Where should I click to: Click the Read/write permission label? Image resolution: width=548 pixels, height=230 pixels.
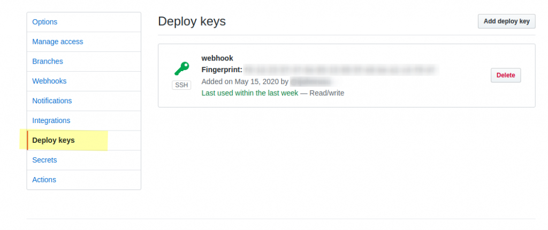tap(326, 93)
